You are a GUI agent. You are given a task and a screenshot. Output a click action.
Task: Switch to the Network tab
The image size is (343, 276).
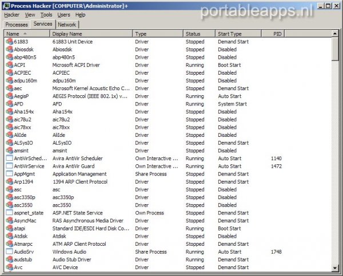(x=67, y=25)
